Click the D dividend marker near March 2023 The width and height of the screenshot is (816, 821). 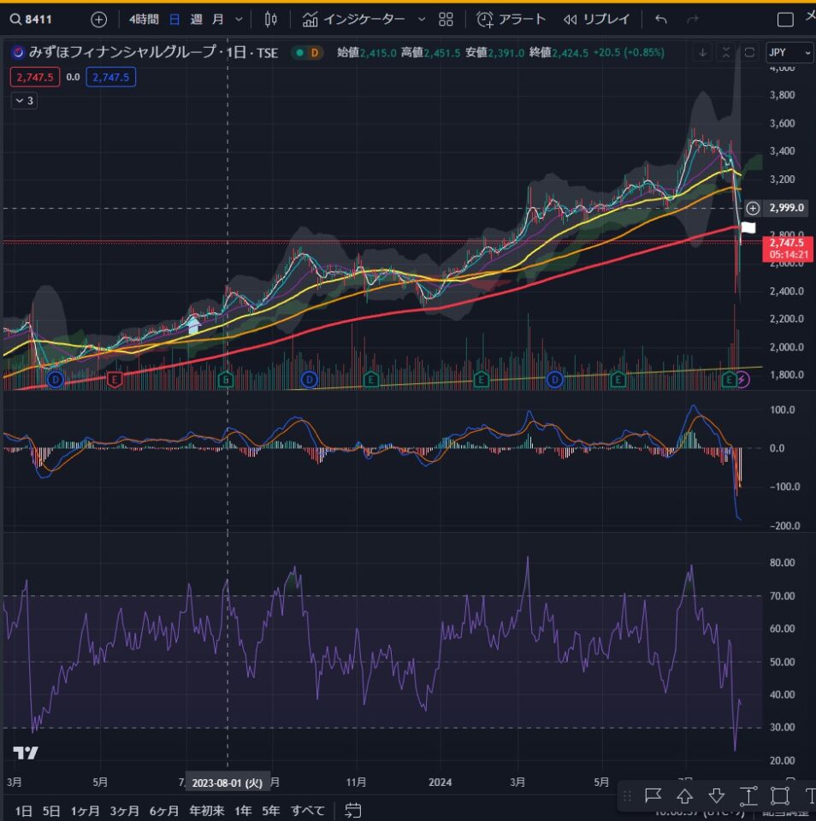coord(55,379)
